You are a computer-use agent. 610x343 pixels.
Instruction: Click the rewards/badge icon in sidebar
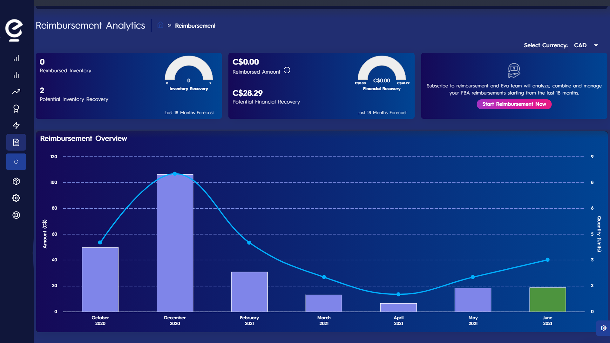point(16,109)
